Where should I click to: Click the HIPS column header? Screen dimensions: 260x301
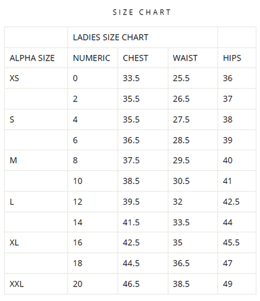[x=237, y=58]
